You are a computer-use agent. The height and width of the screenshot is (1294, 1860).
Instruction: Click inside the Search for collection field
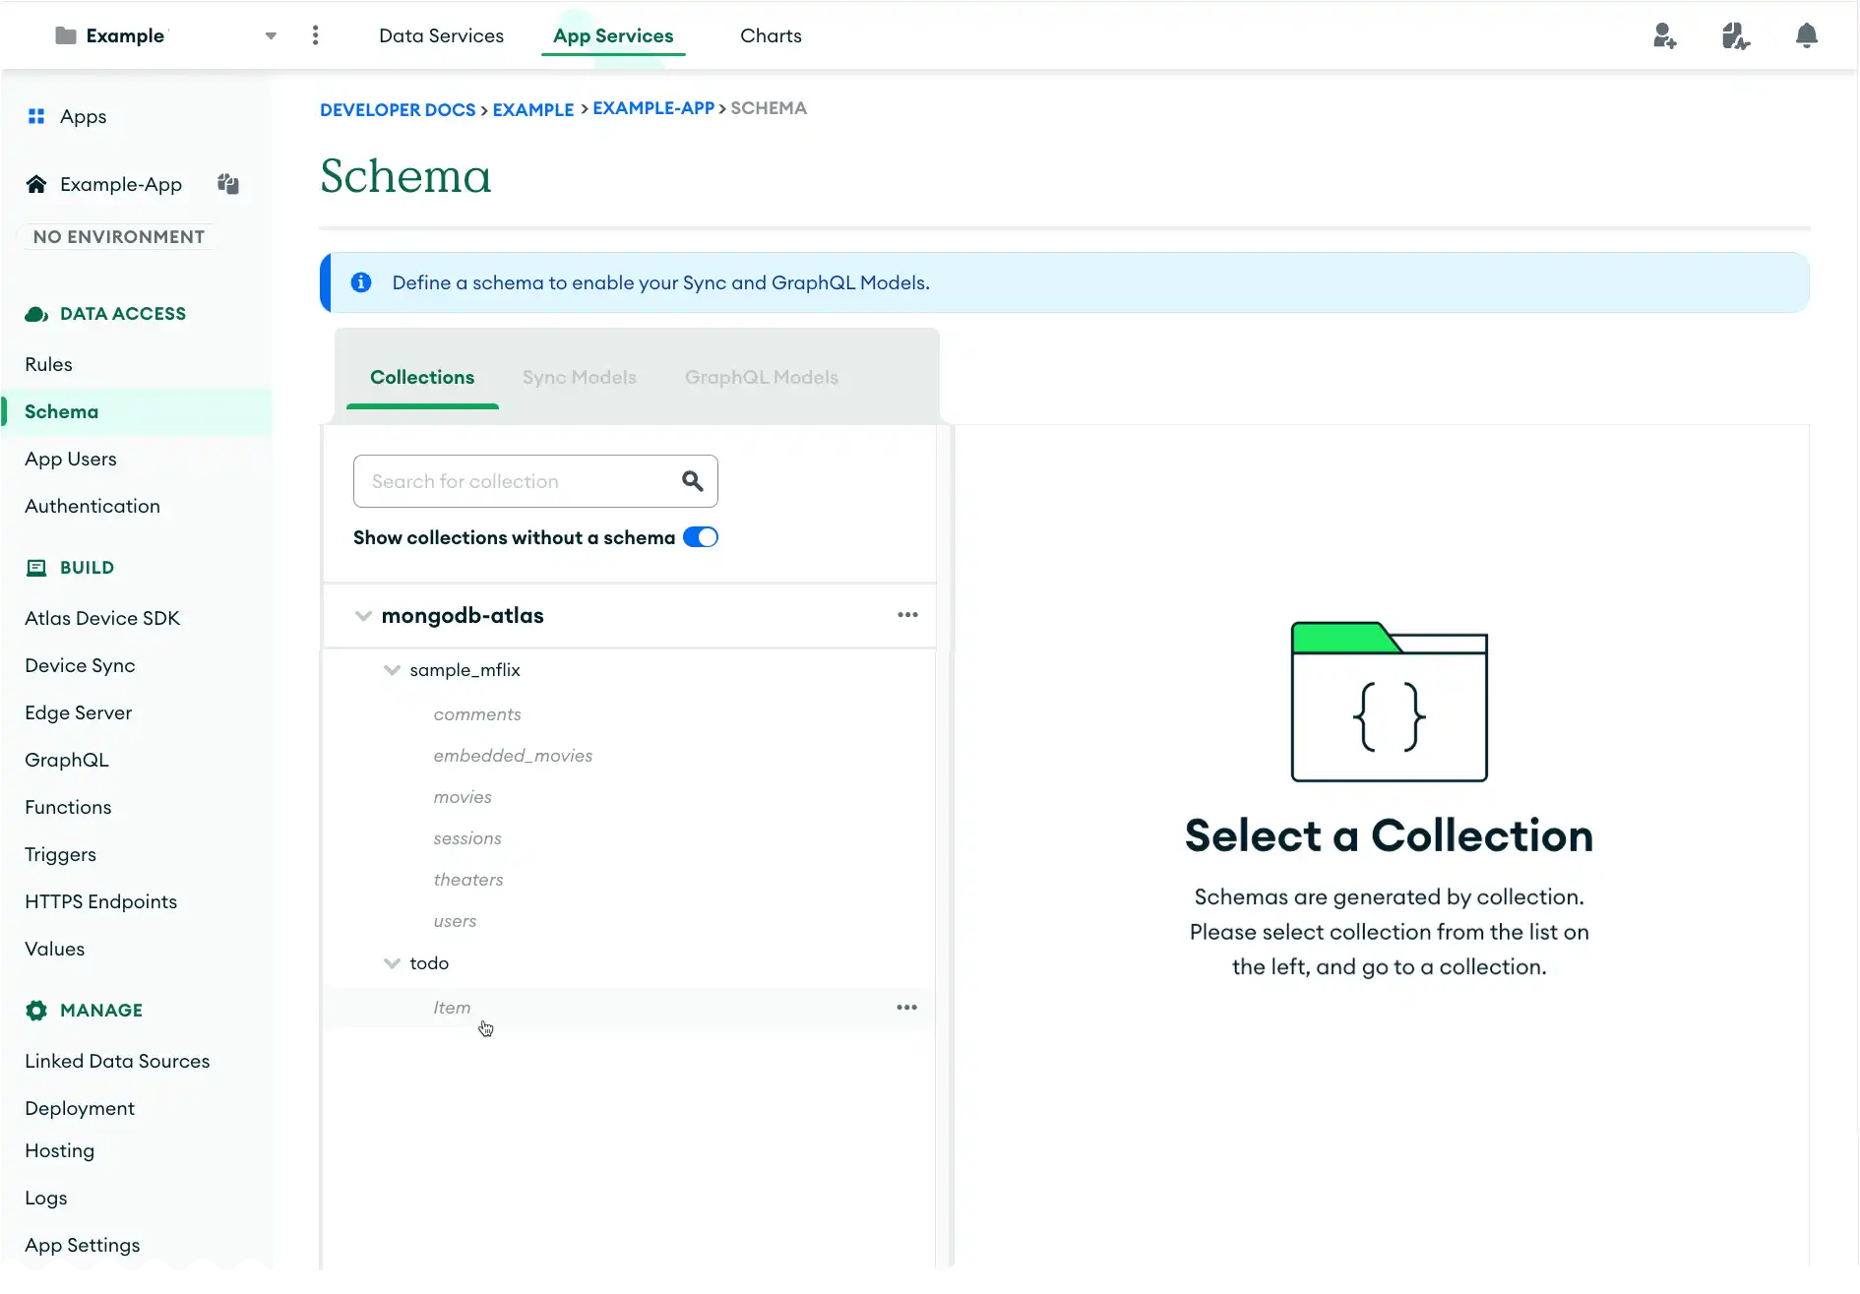click(x=512, y=481)
